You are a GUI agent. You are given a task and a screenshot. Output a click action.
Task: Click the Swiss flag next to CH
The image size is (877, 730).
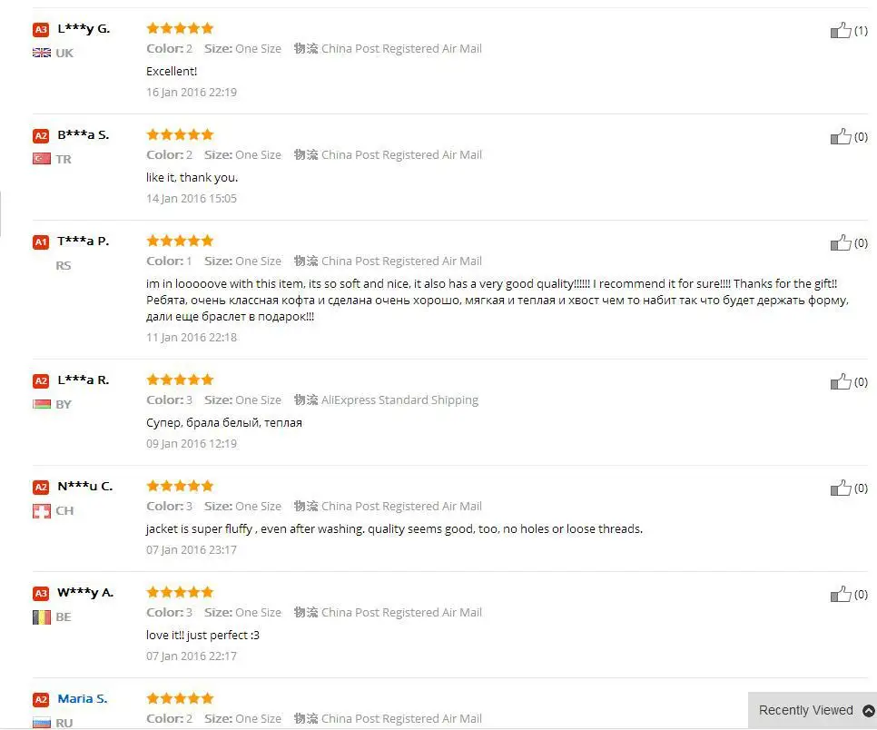point(42,510)
